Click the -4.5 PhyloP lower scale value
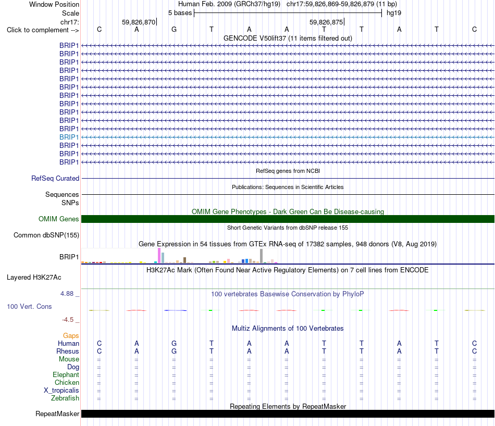Image resolution: width=495 pixels, height=426 pixels. (68, 320)
